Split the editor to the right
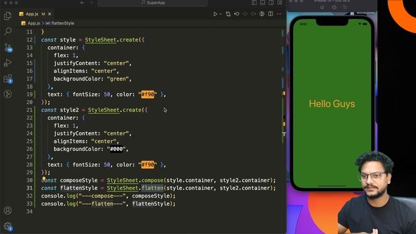This screenshot has height=234, width=416. click(x=270, y=14)
